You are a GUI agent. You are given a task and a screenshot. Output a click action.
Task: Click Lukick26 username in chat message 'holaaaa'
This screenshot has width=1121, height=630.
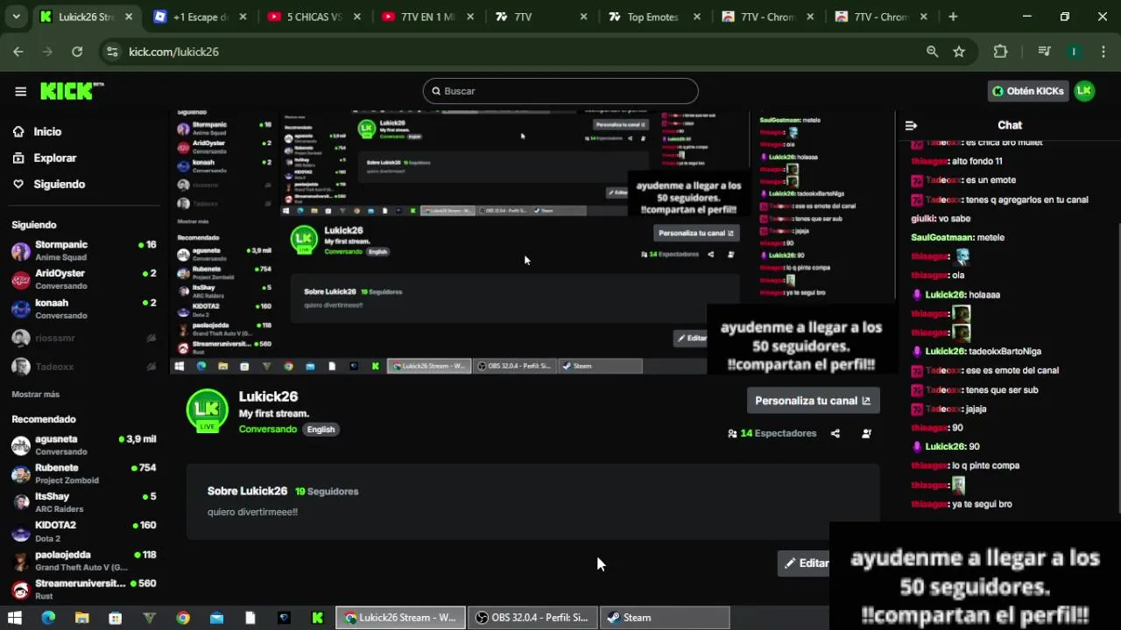click(946, 295)
